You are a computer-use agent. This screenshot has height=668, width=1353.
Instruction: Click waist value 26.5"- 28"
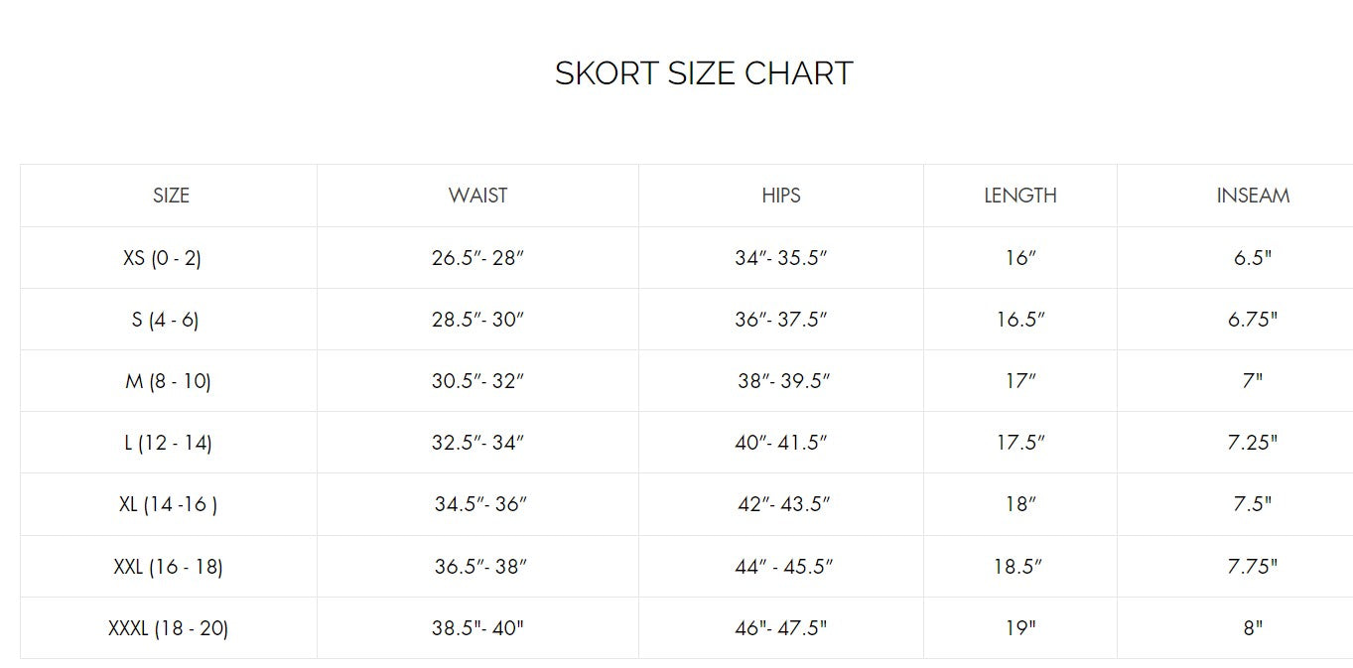click(x=477, y=258)
